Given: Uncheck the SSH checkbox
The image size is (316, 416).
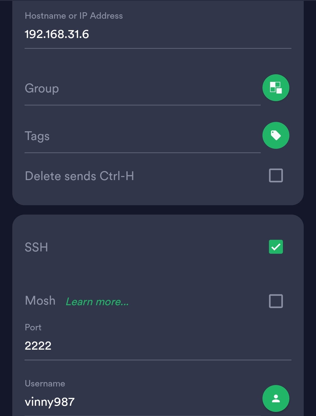Looking at the screenshot, I should click(276, 247).
